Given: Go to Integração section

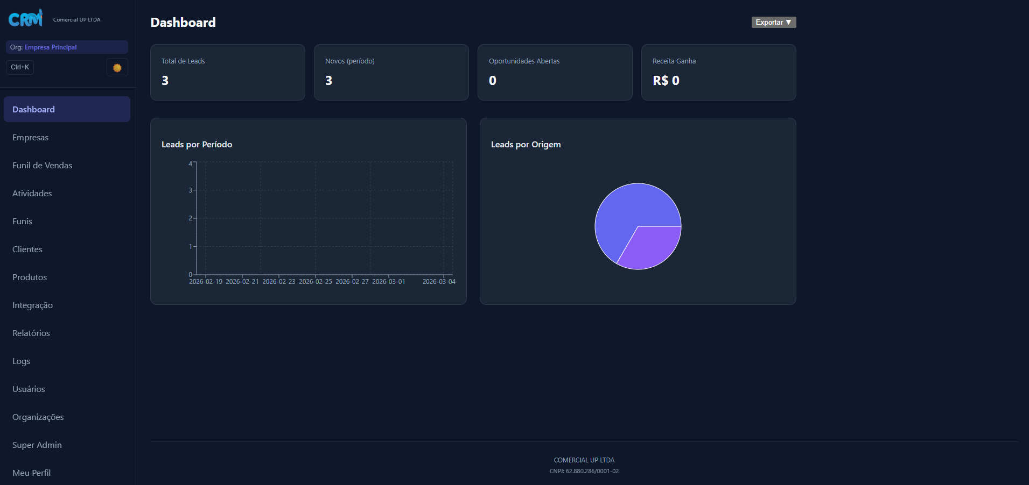Looking at the screenshot, I should [x=32, y=305].
